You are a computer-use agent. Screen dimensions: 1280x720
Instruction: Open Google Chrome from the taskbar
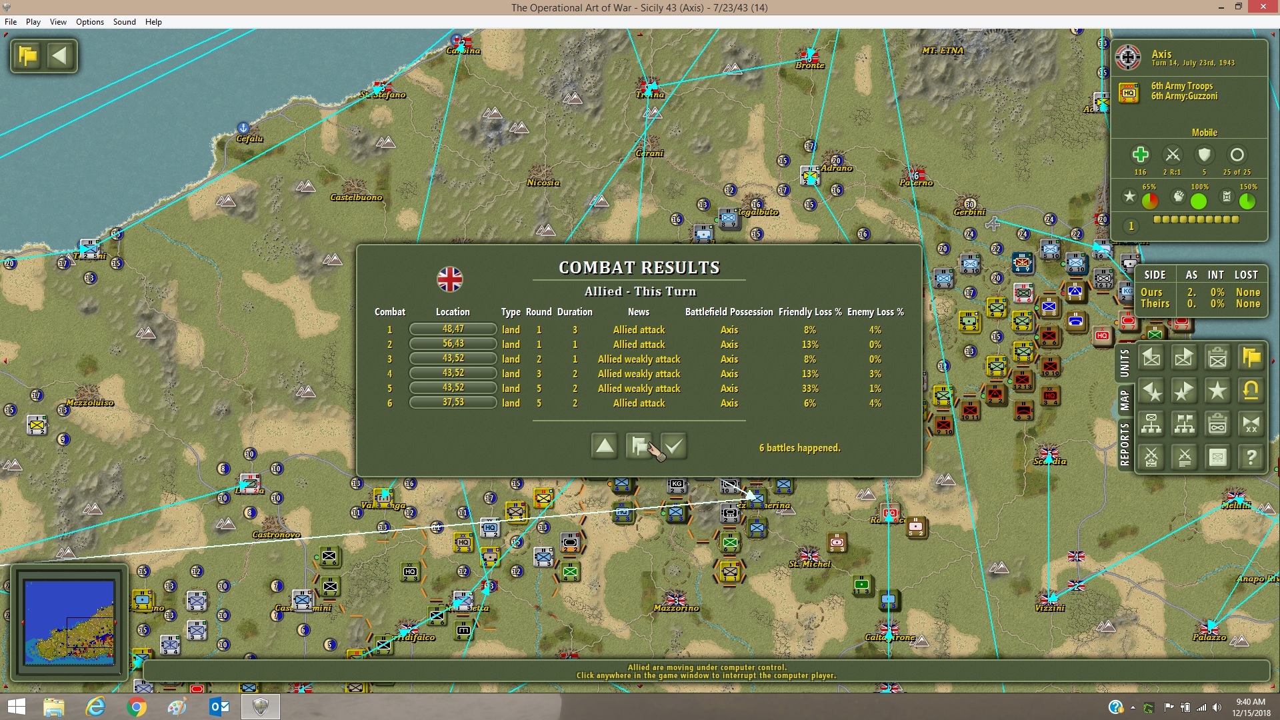pos(137,707)
